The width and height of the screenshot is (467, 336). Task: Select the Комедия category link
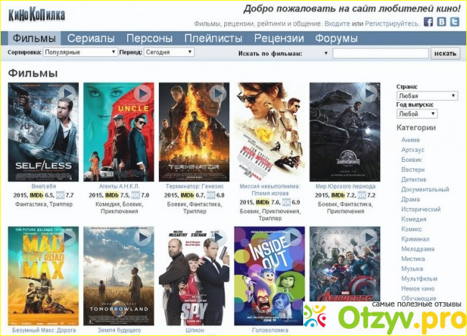tap(414, 219)
